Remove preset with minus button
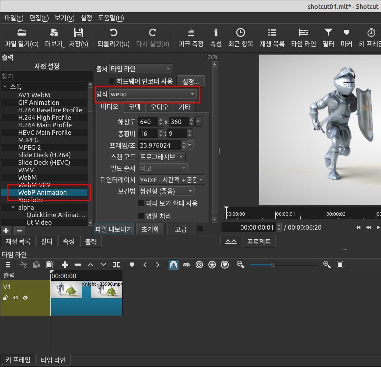The height and width of the screenshot is (367, 381). (19, 231)
